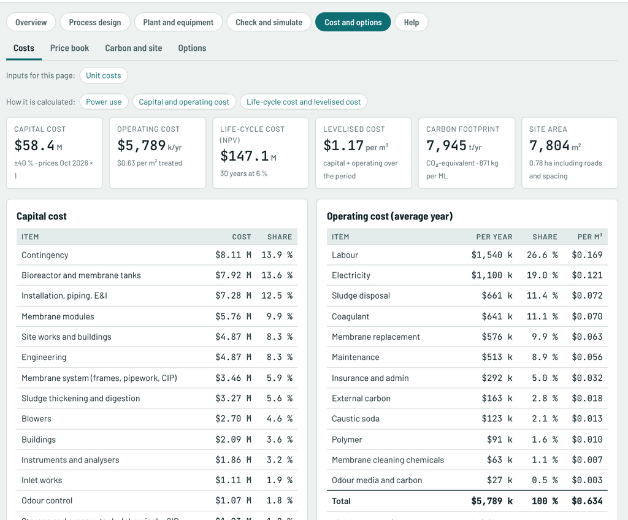This screenshot has width=628, height=520.
Task: Click the External carbon row
Action: tap(467, 398)
